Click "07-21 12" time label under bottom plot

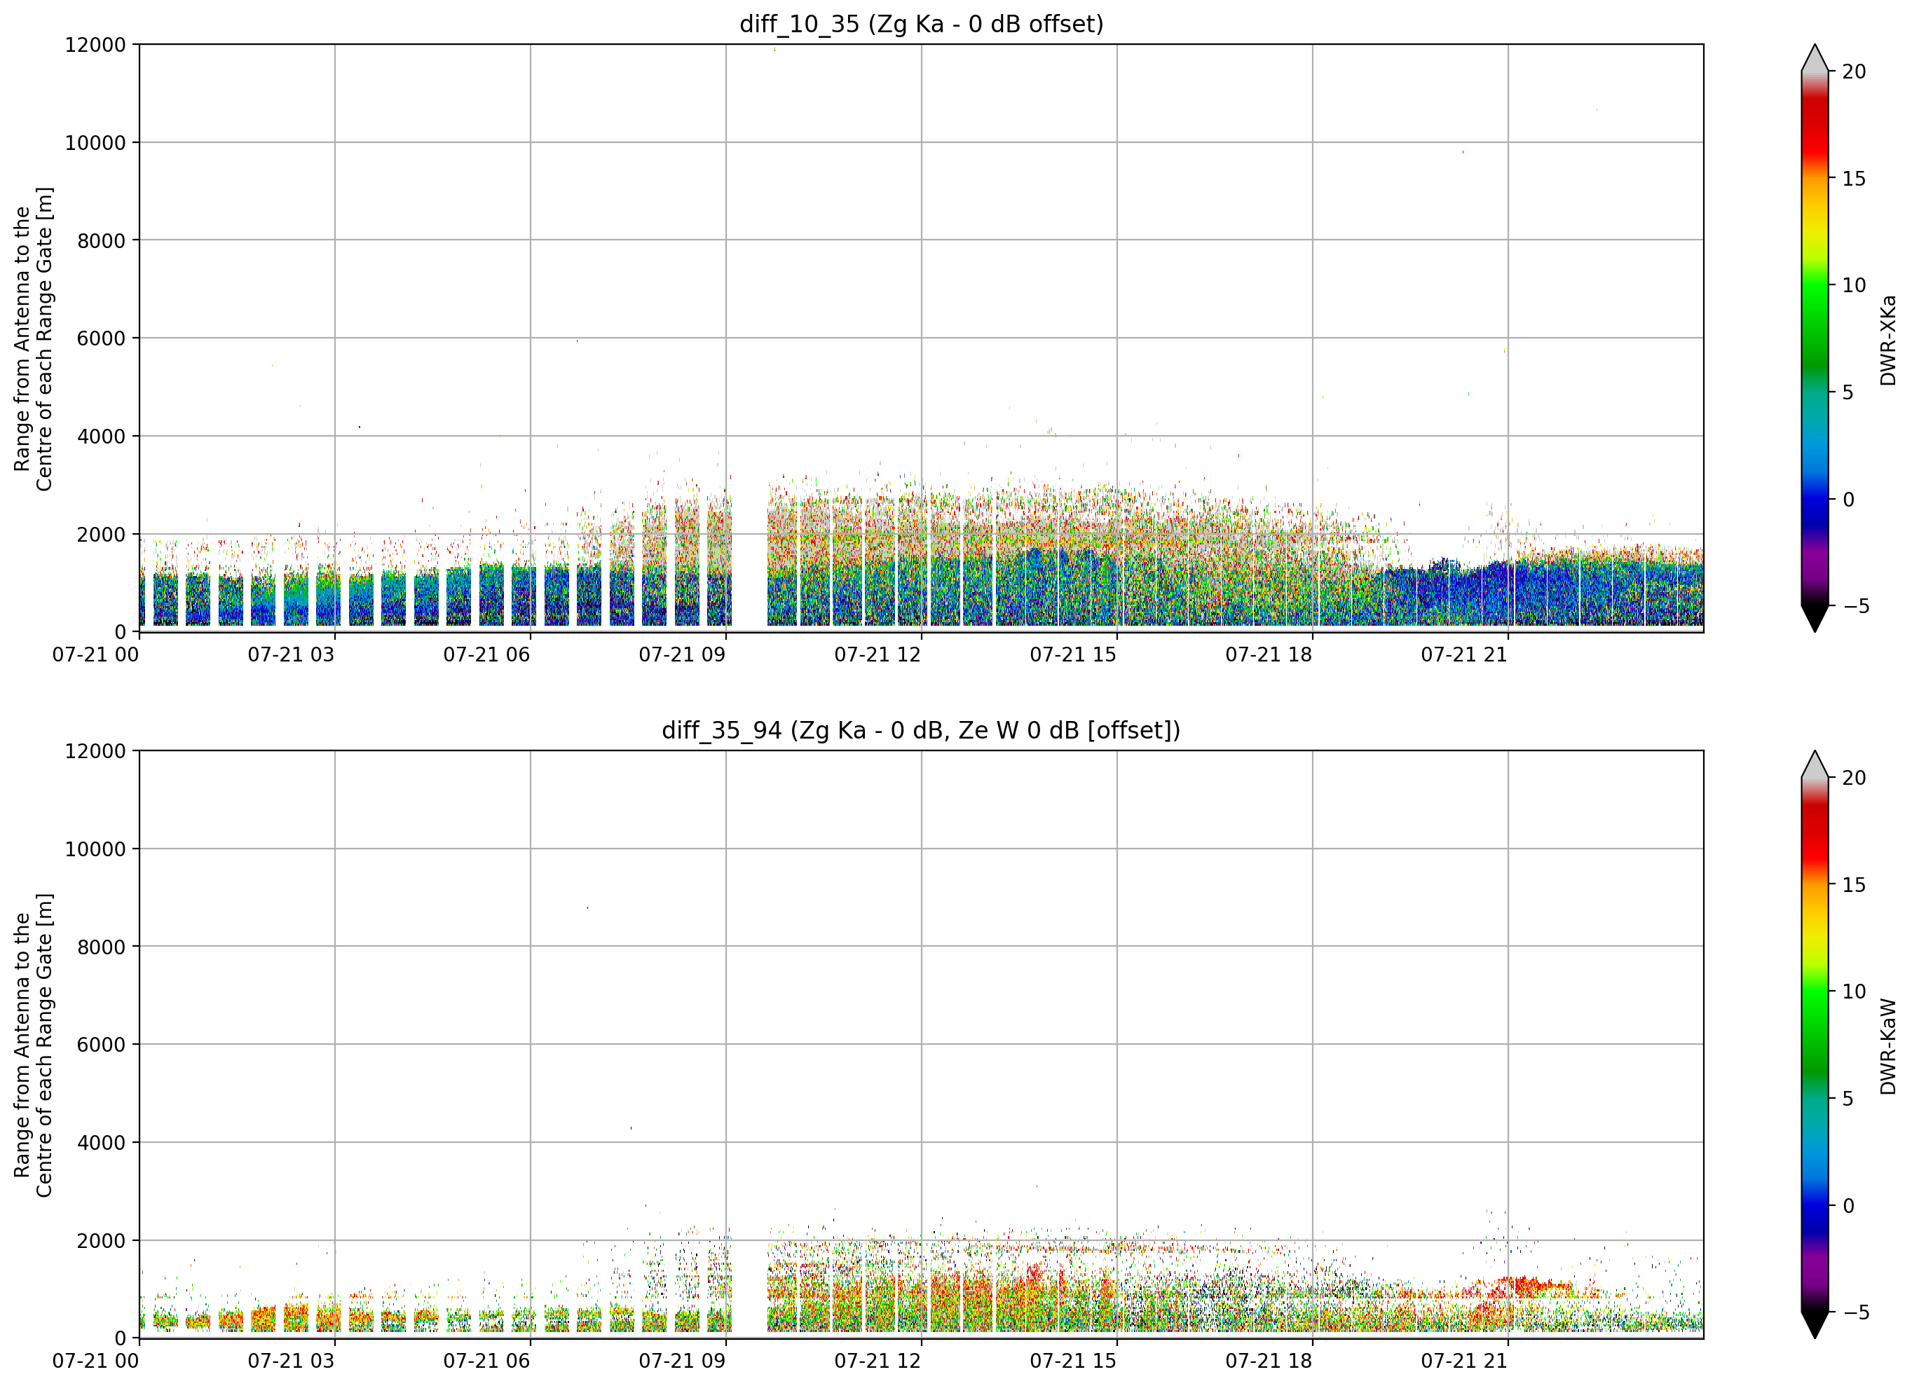(x=878, y=1361)
